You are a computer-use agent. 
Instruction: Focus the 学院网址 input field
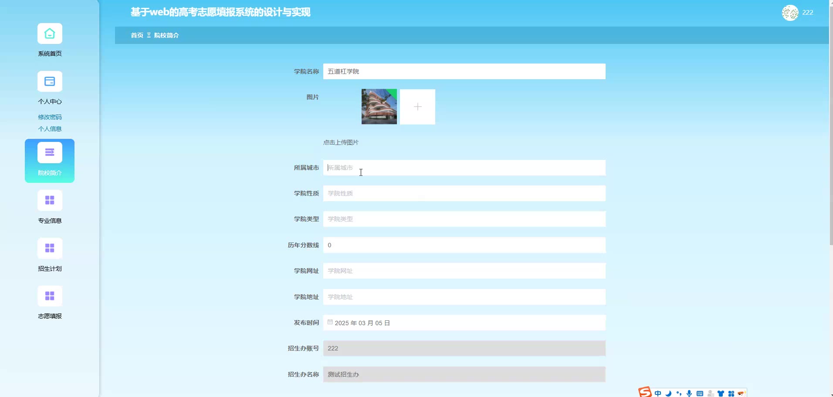click(x=464, y=271)
